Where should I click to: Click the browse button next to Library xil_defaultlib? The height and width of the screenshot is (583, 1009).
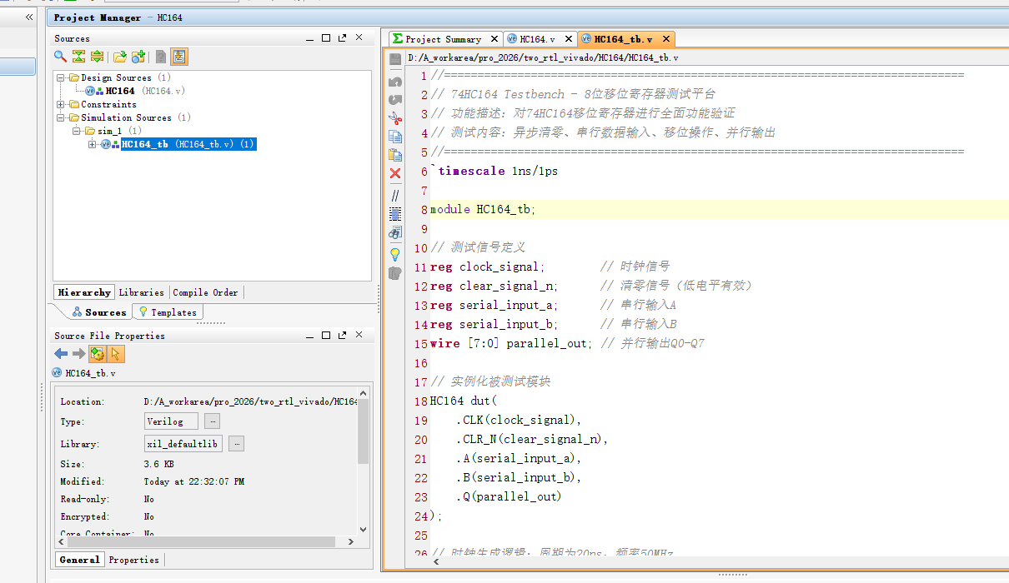click(x=236, y=444)
